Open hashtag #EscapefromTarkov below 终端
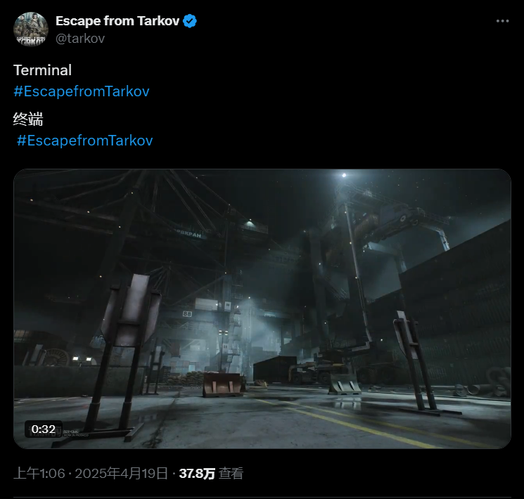 [x=84, y=141]
